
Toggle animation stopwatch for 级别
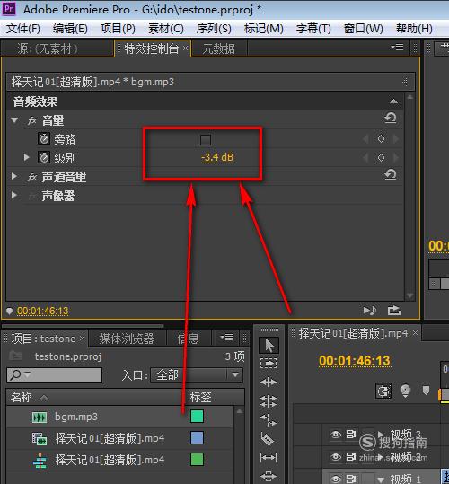[44, 158]
